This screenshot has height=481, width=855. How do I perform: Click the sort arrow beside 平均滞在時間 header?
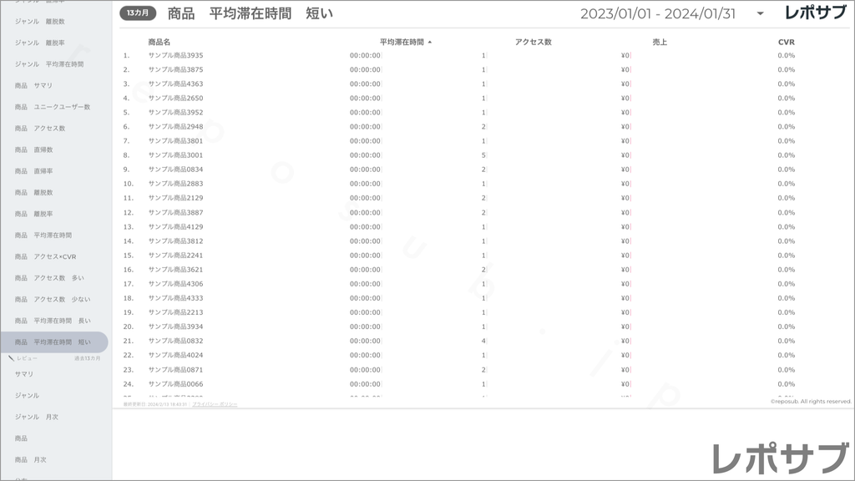(x=430, y=42)
